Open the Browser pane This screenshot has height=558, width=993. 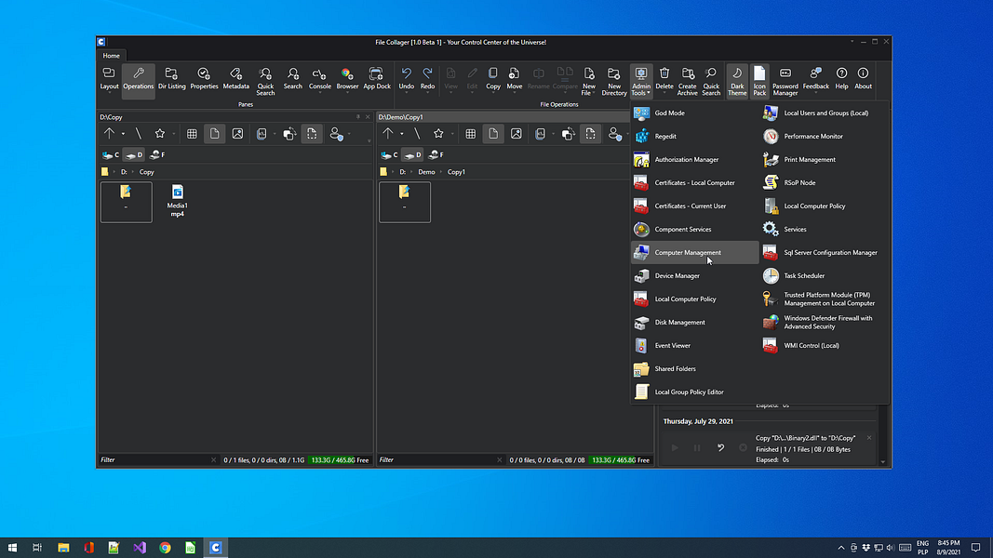pyautogui.click(x=347, y=78)
